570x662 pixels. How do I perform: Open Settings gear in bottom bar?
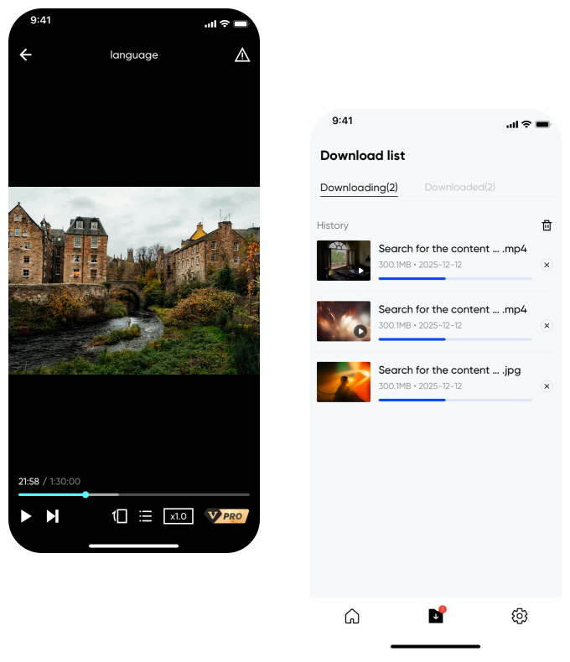pyautogui.click(x=520, y=616)
